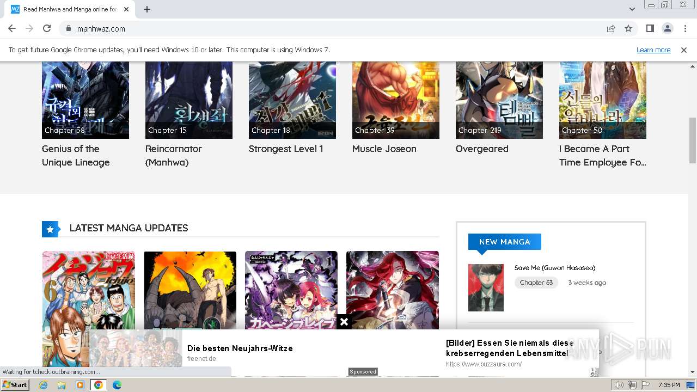The image size is (697, 392).
Task: Open Microsoft Edge taskbar icon
Action: click(x=117, y=385)
